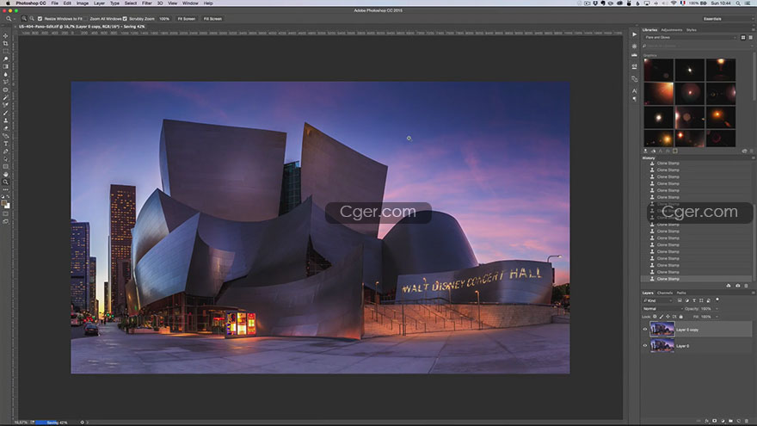Screen dimensions: 757x426
Task: Switch to the Adjustments tab
Action: (x=672, y=30)
